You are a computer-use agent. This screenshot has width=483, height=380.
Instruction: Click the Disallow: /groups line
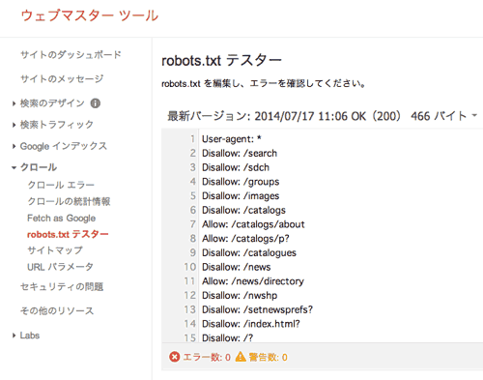coord(241,182)
